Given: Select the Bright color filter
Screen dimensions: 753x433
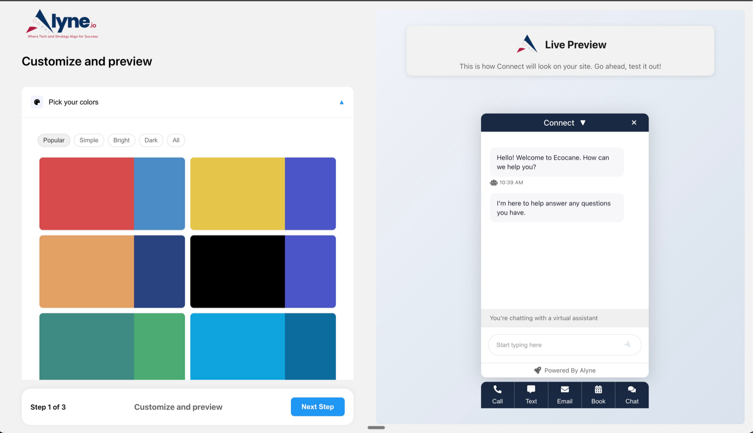Looking at the screenshot, I should coord(121,140).
